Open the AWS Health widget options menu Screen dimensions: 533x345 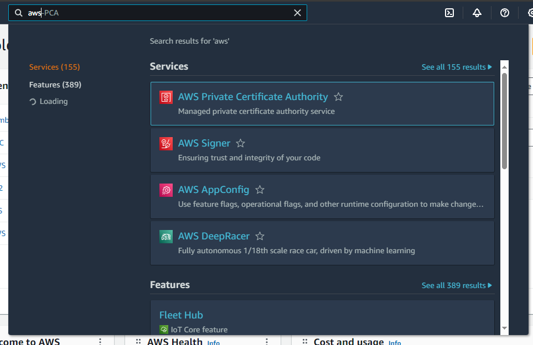(x=266, y=341)
